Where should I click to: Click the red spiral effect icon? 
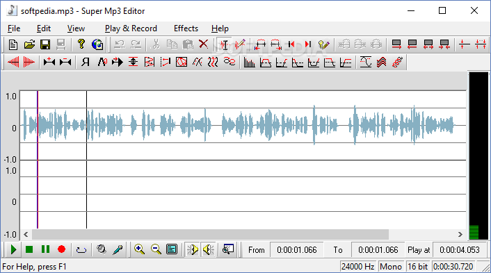(397, 63)
